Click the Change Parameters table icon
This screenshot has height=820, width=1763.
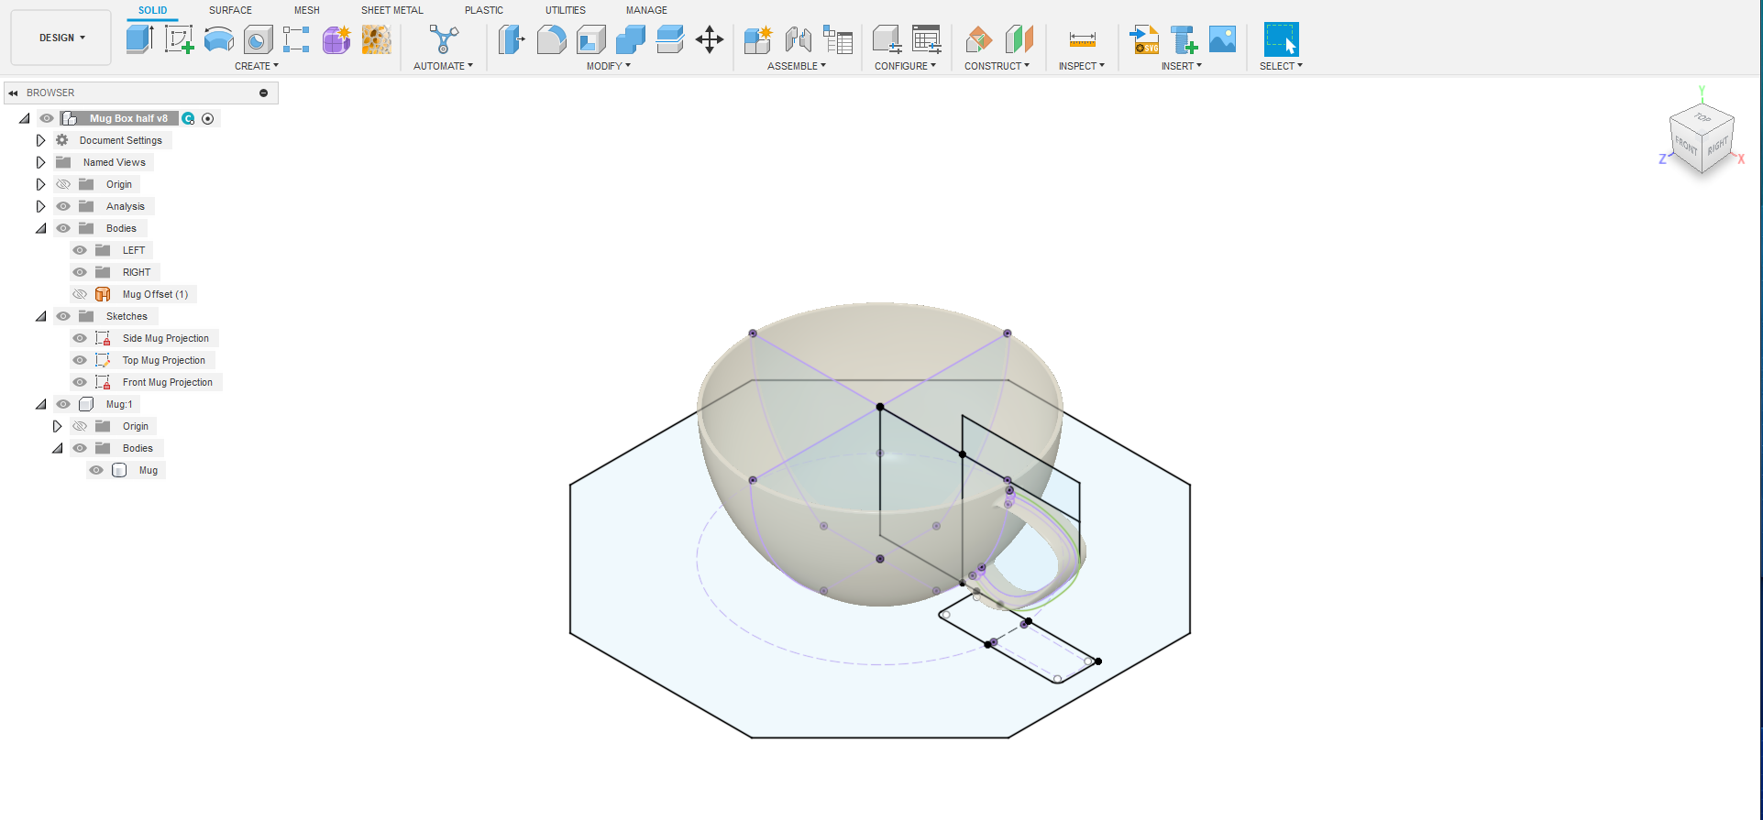926,39
